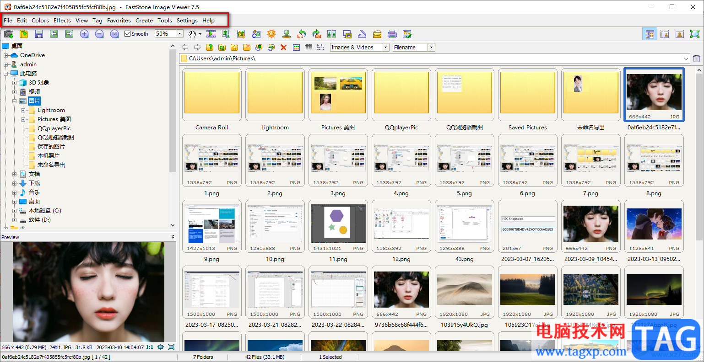Image resolution: width=704 pixels, height=362 pixels.
Task: Open the Effects menu
Action: point(62,21)
